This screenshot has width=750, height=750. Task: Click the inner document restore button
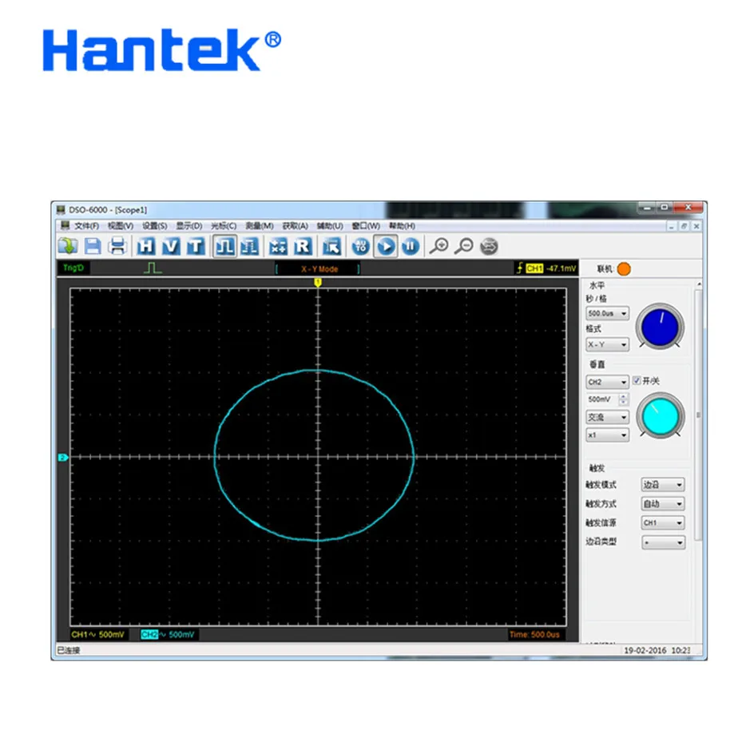click(x=685, y=226)
